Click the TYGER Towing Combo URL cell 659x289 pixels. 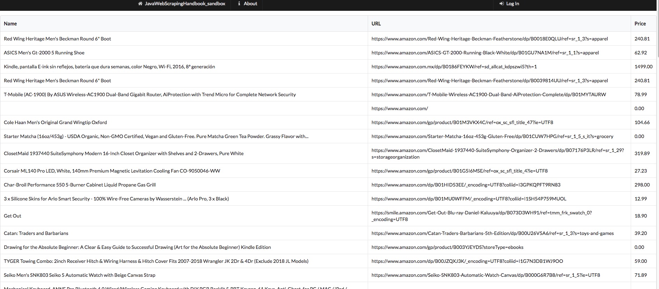click(x=467, y=261)
